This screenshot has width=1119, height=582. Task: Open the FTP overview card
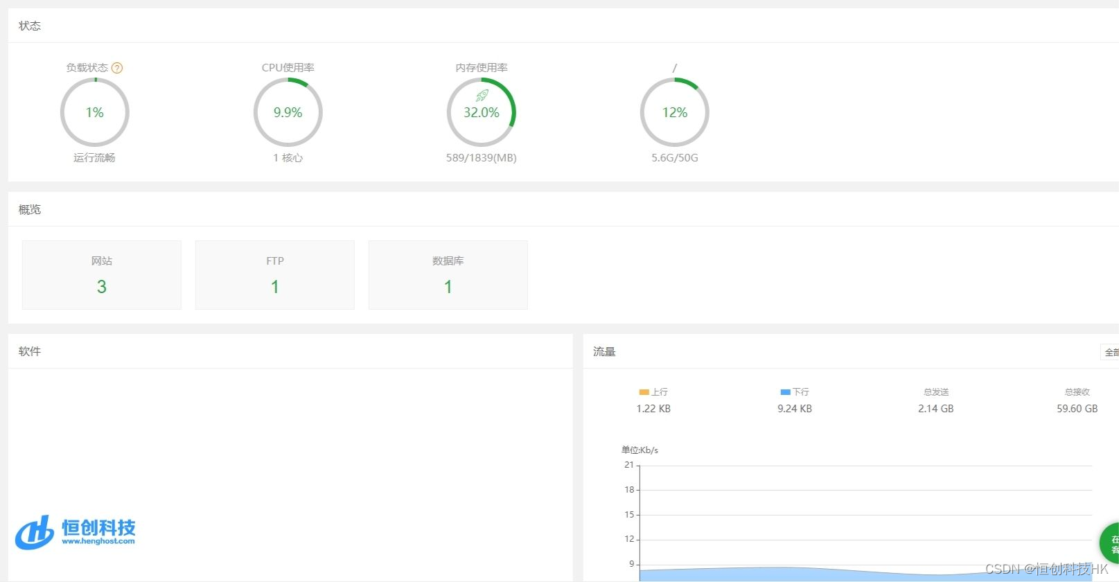(x=275, y=275)
